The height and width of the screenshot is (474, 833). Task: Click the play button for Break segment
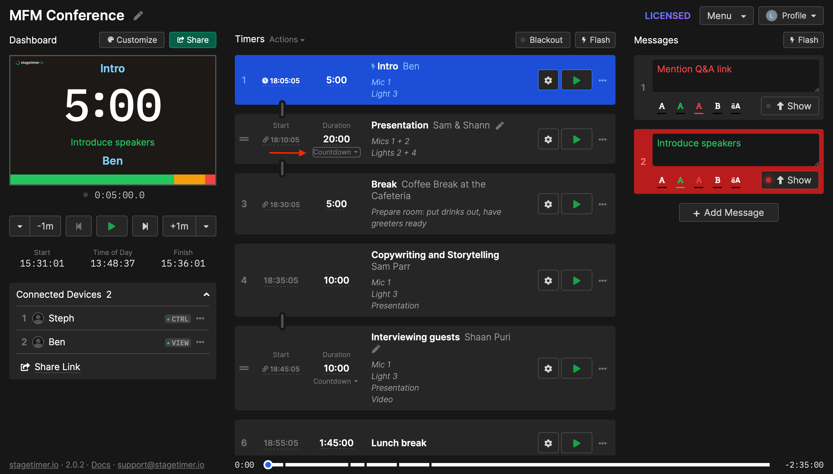coord(576,204)
